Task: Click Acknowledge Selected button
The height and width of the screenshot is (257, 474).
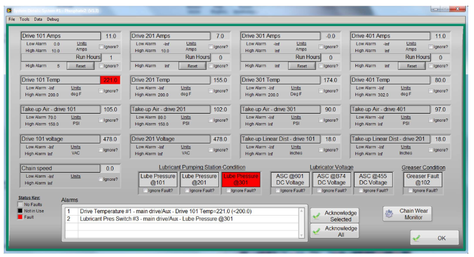Action: (334, 216)
